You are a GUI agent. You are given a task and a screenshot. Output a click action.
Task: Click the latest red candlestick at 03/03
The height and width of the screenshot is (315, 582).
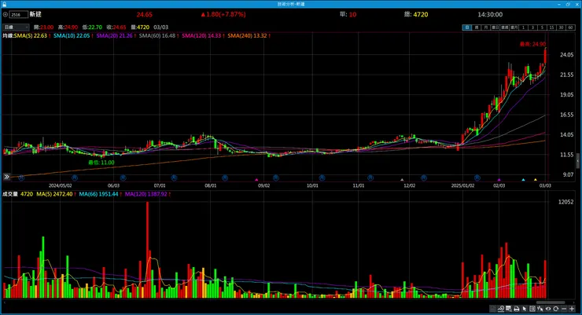tap(545, 56)
